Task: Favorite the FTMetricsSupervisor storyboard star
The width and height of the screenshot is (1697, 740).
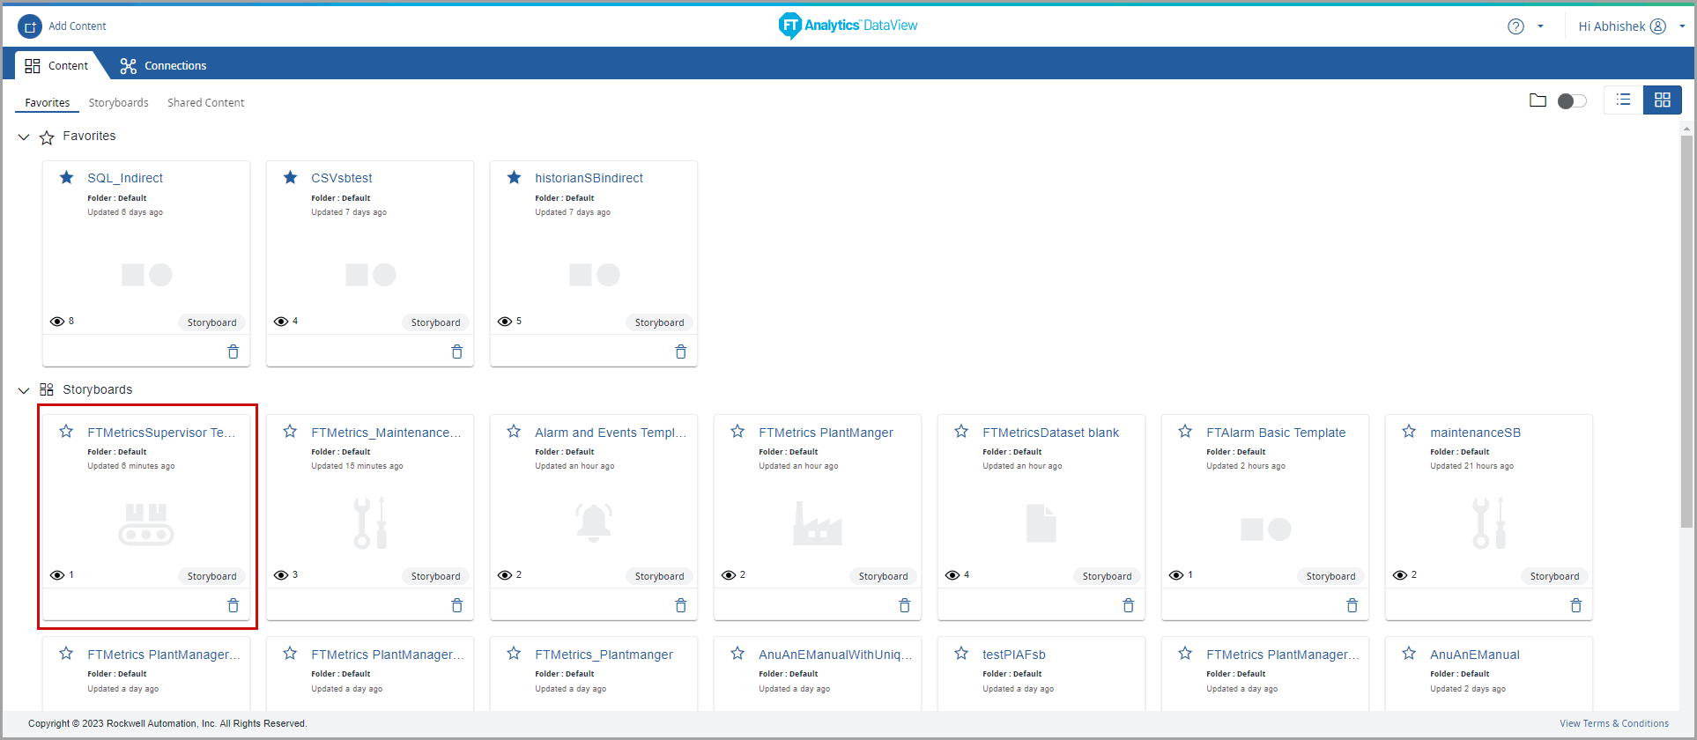Action: [66, 432]
